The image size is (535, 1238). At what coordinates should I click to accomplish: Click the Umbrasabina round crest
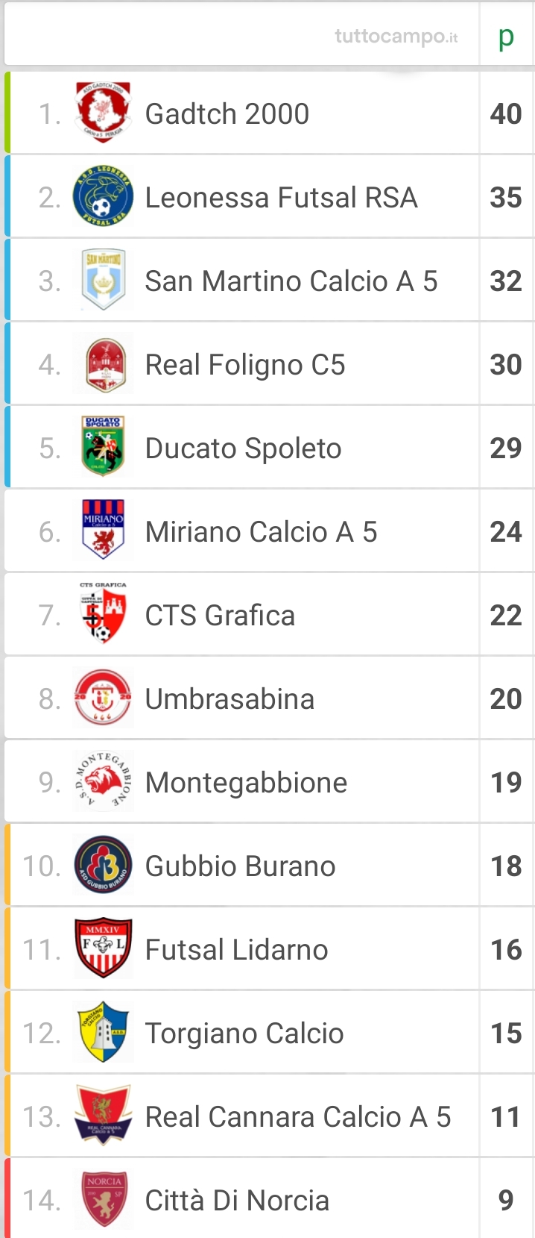tap(104, 698)
